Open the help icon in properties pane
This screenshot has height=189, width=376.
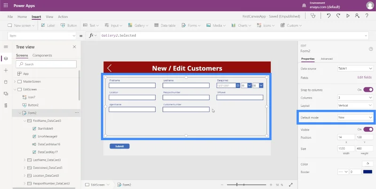tap(371, 49)
